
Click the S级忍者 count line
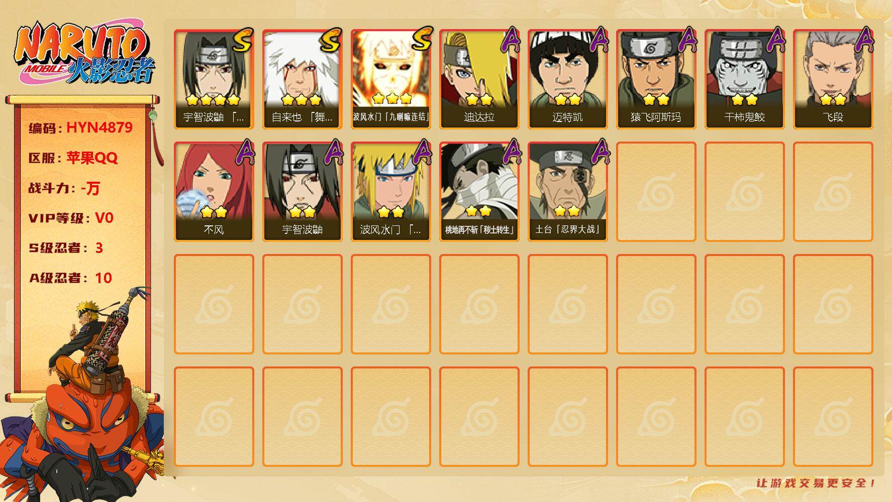click(66, 247)
